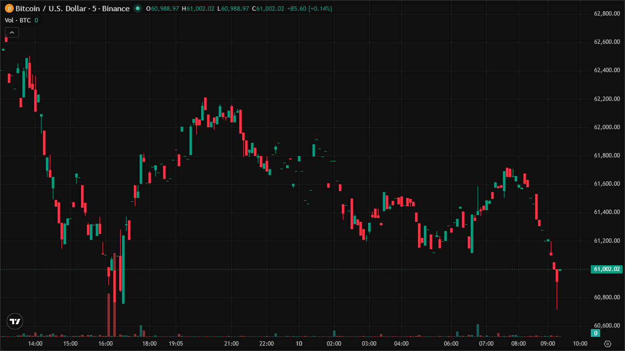Click the 14:00 time axis label
Screen dimensions: 625x351
tap(35, 344)
